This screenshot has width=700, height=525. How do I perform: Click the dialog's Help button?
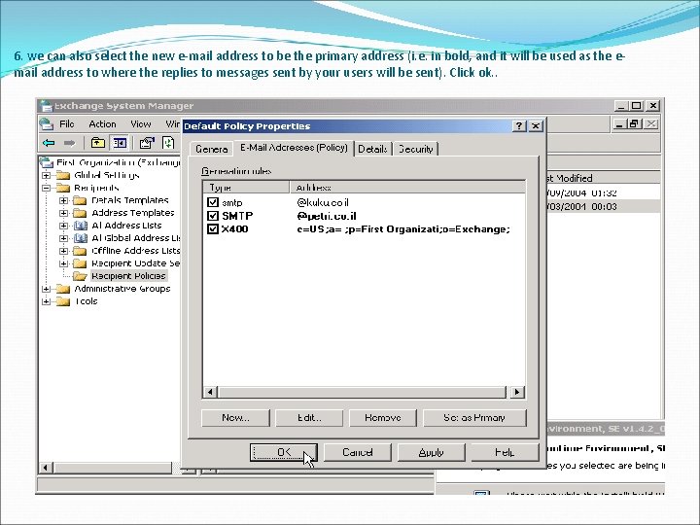pos(505,452)
